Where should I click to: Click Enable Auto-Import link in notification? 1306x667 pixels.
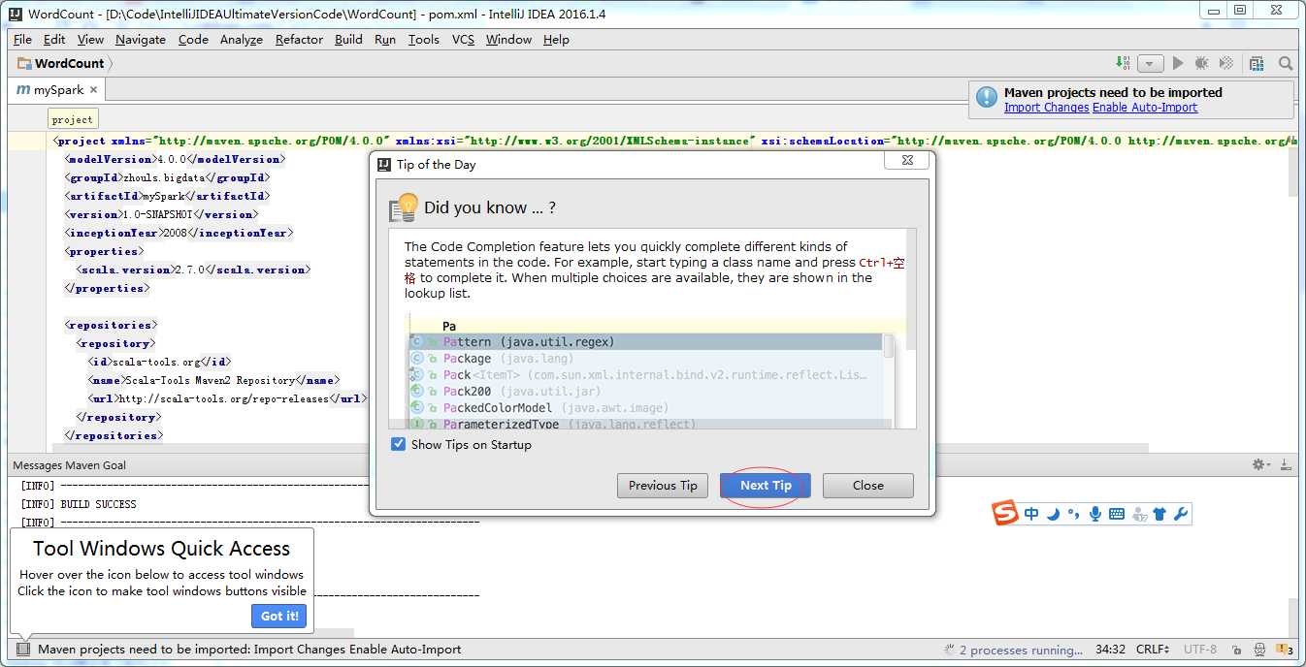click(1145, 108)
